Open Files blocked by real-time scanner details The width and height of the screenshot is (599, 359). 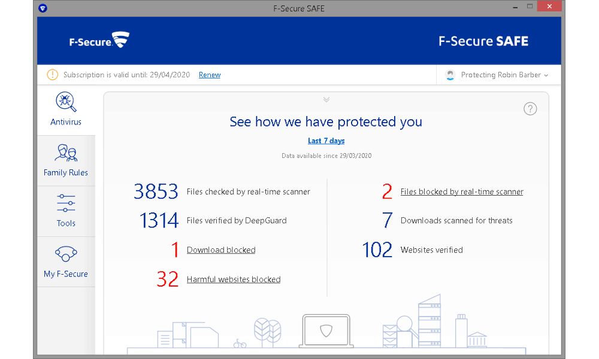[x=461, y=192]
